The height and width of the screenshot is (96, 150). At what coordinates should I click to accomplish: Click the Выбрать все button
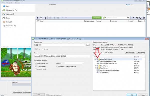pos(130,52)
